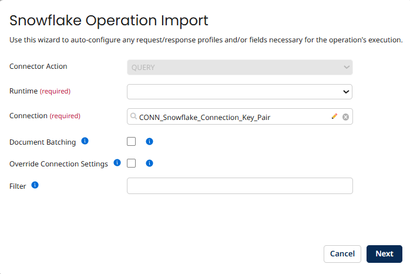Screen dimensions: 410x274
Task: Click the search magnifier in Connection field
Action: [133, 116]
